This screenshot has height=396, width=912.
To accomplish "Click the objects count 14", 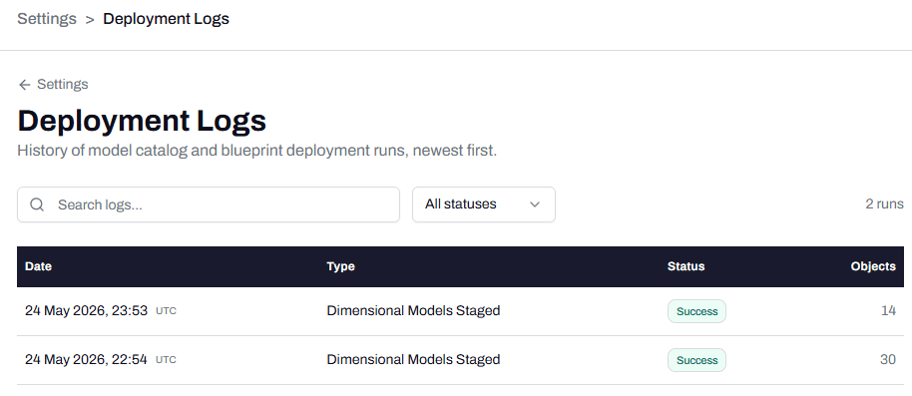I will [x=888, y=310].
